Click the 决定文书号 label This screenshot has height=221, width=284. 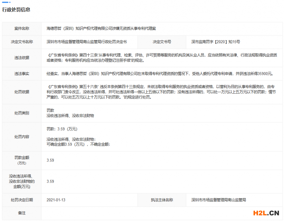click(162, 42)
